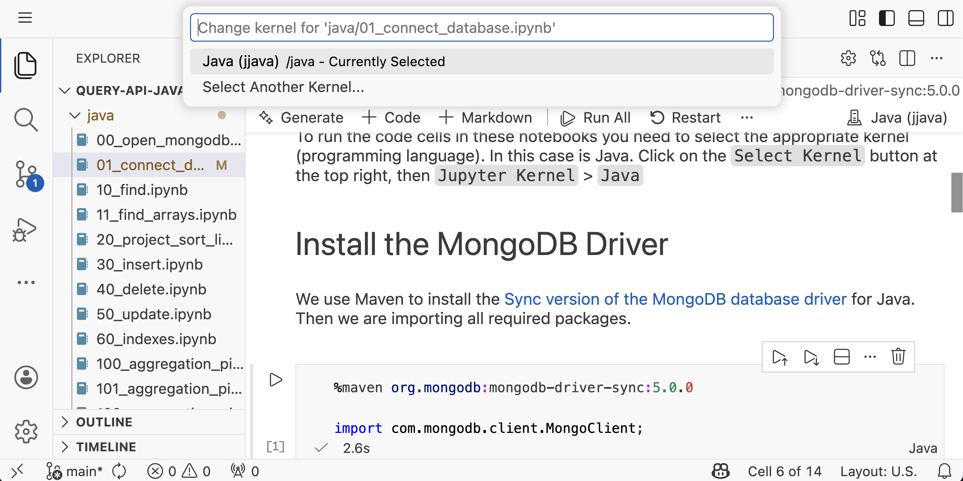Click the run cell play button
963x481 pixels.
(276, 379)
